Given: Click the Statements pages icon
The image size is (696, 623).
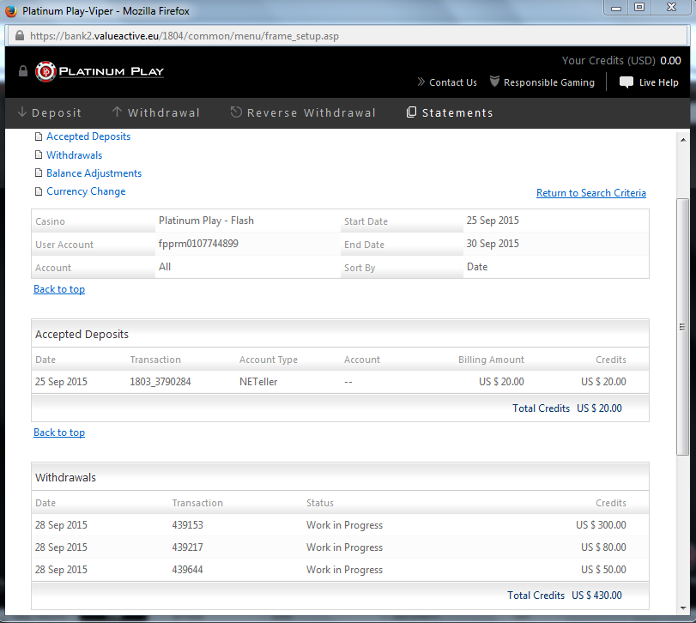Looking at the screenshot, I should click(x=411, y=112).
